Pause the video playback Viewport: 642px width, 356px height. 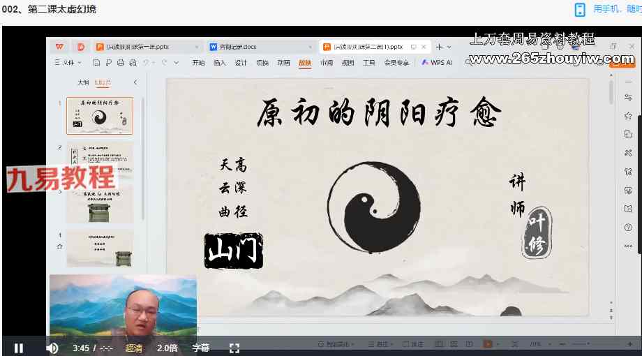(x=19, y=348)
